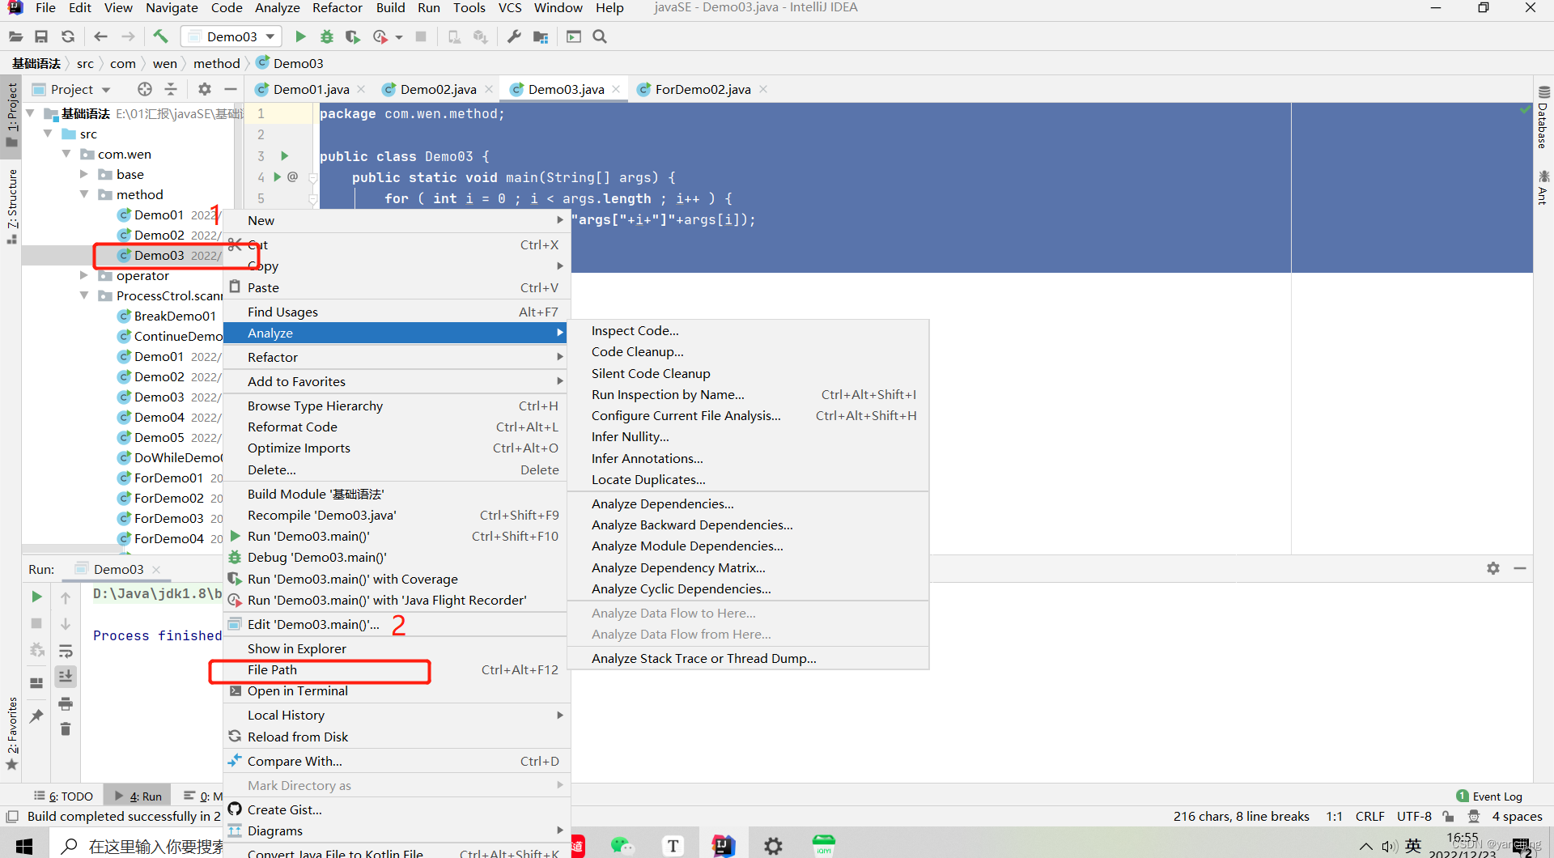Select Analyze Stack Trace or Thread Dump
Screen dimensions: 1554x858
point(748,658)
